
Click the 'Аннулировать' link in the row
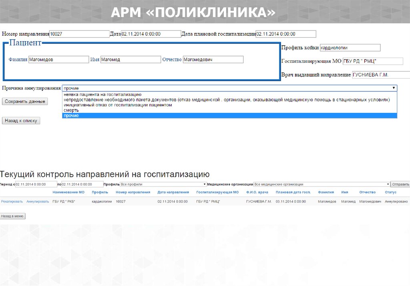click(x=38, y=202)
